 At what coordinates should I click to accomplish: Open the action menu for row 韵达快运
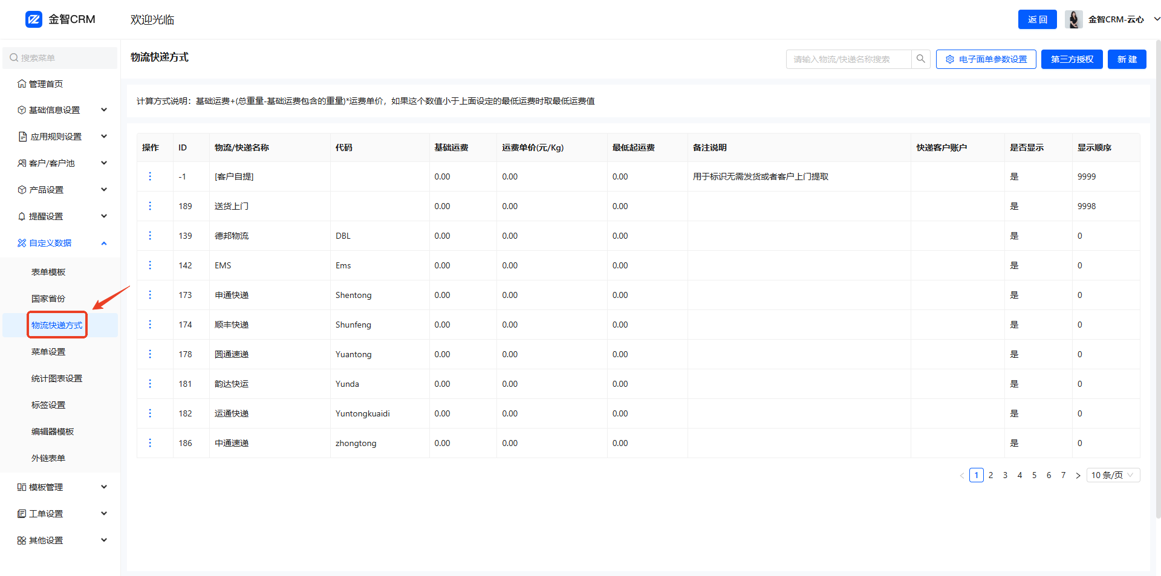pyautogui.click(x=150, y=384)
